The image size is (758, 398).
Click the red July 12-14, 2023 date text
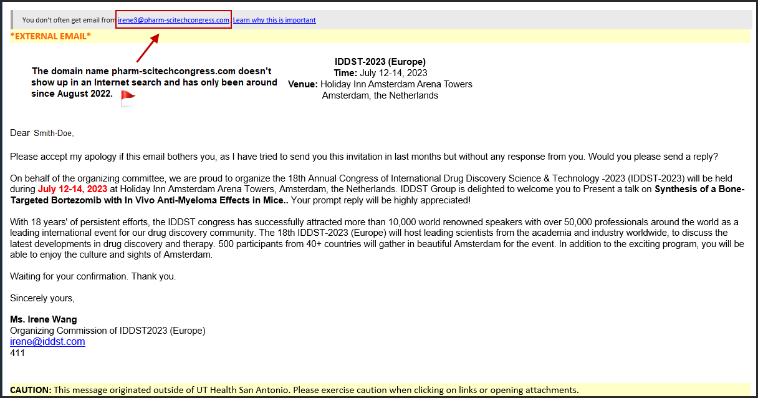[x=72, y=188]
